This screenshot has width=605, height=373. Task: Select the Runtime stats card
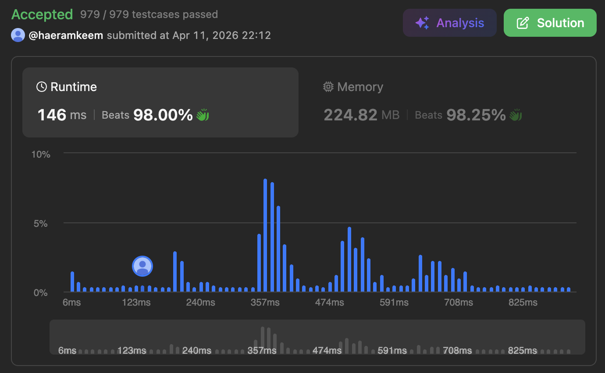(x=160, y=102)
